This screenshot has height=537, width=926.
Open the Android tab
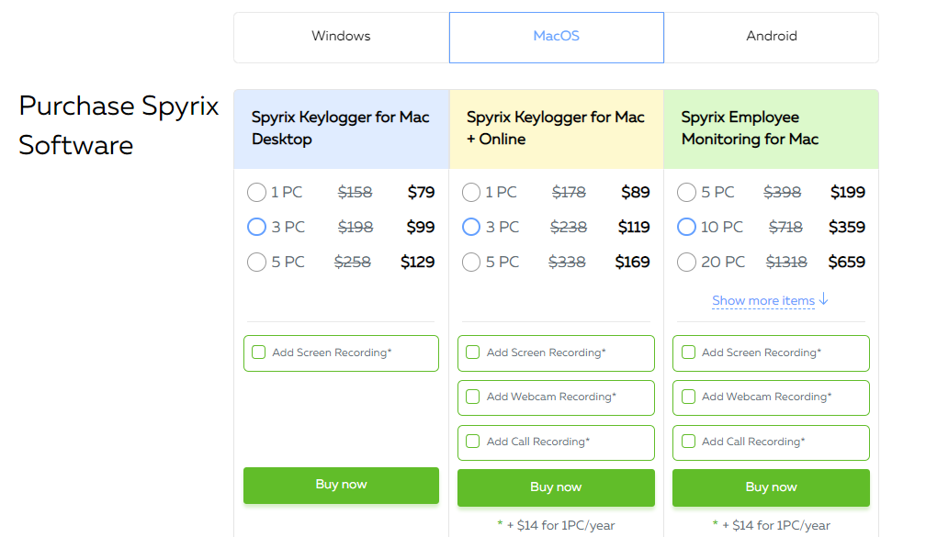click(772, 37)
